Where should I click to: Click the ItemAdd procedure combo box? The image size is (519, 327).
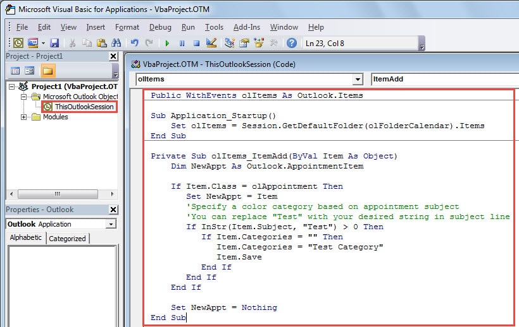point(444,79)
